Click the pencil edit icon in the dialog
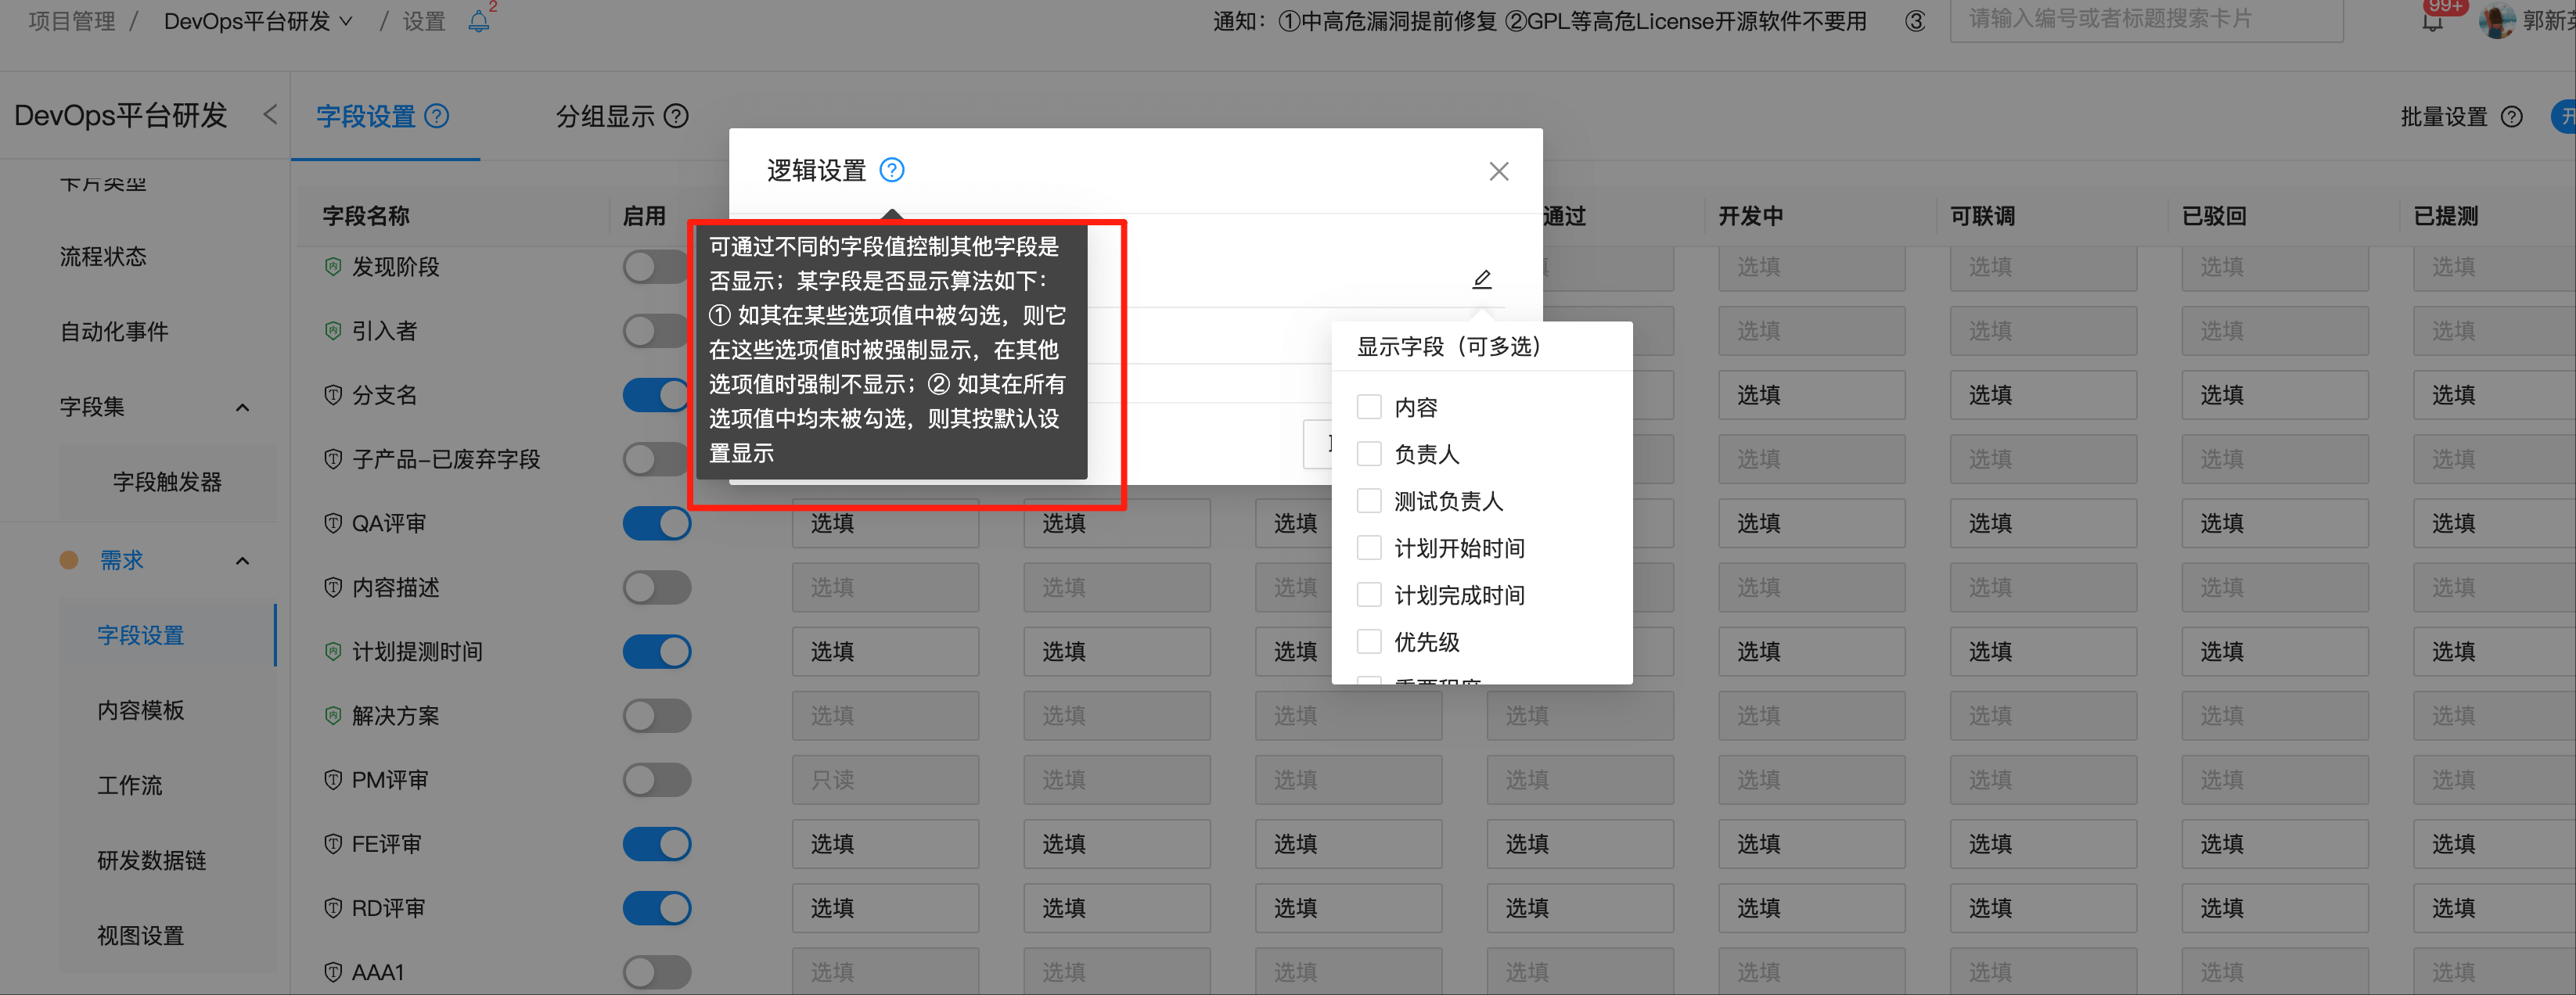 tap(1481, 278)
